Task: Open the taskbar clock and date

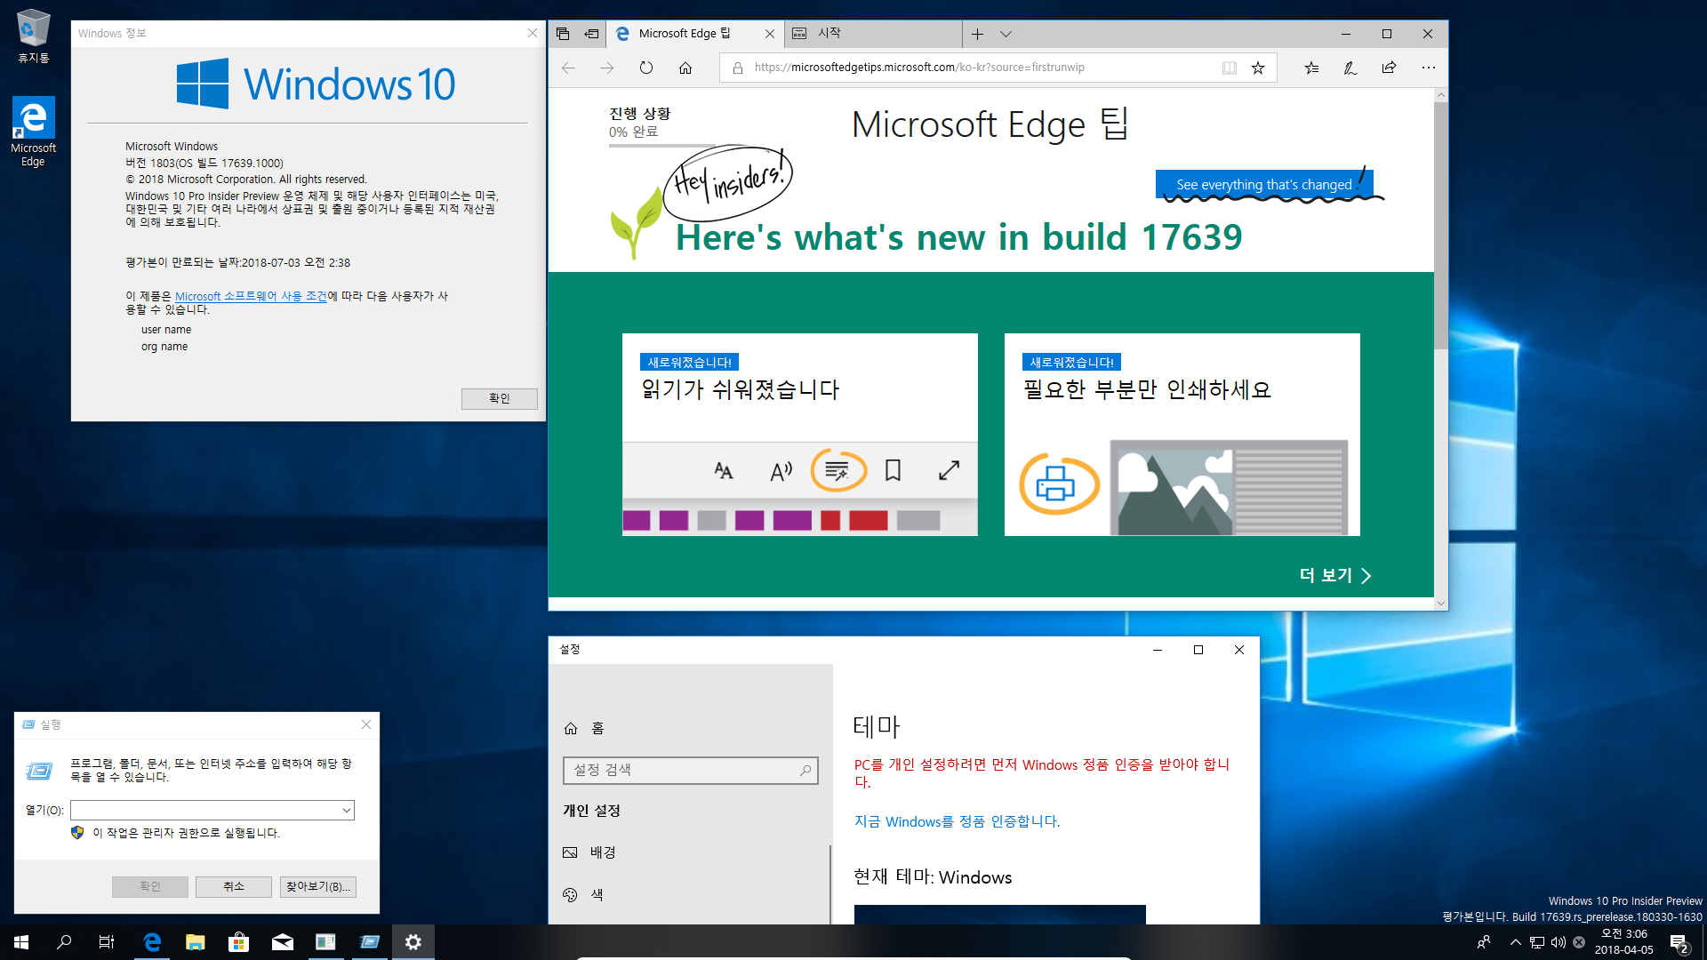Action: (x=1623, y=942)
